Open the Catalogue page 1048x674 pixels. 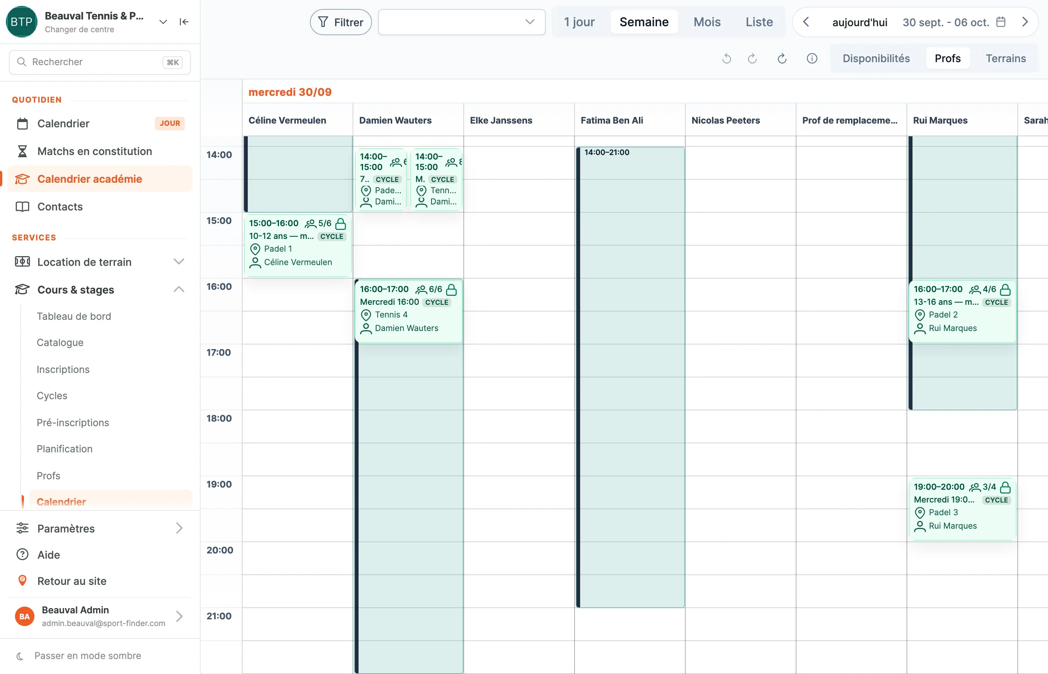60,342
